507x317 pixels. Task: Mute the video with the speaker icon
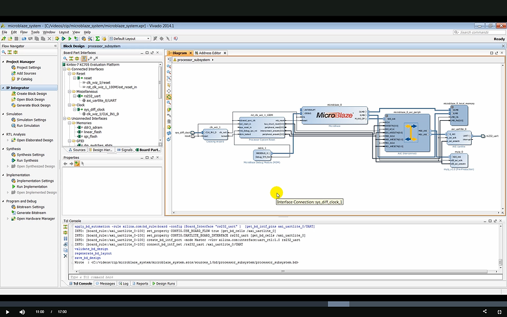22,312
